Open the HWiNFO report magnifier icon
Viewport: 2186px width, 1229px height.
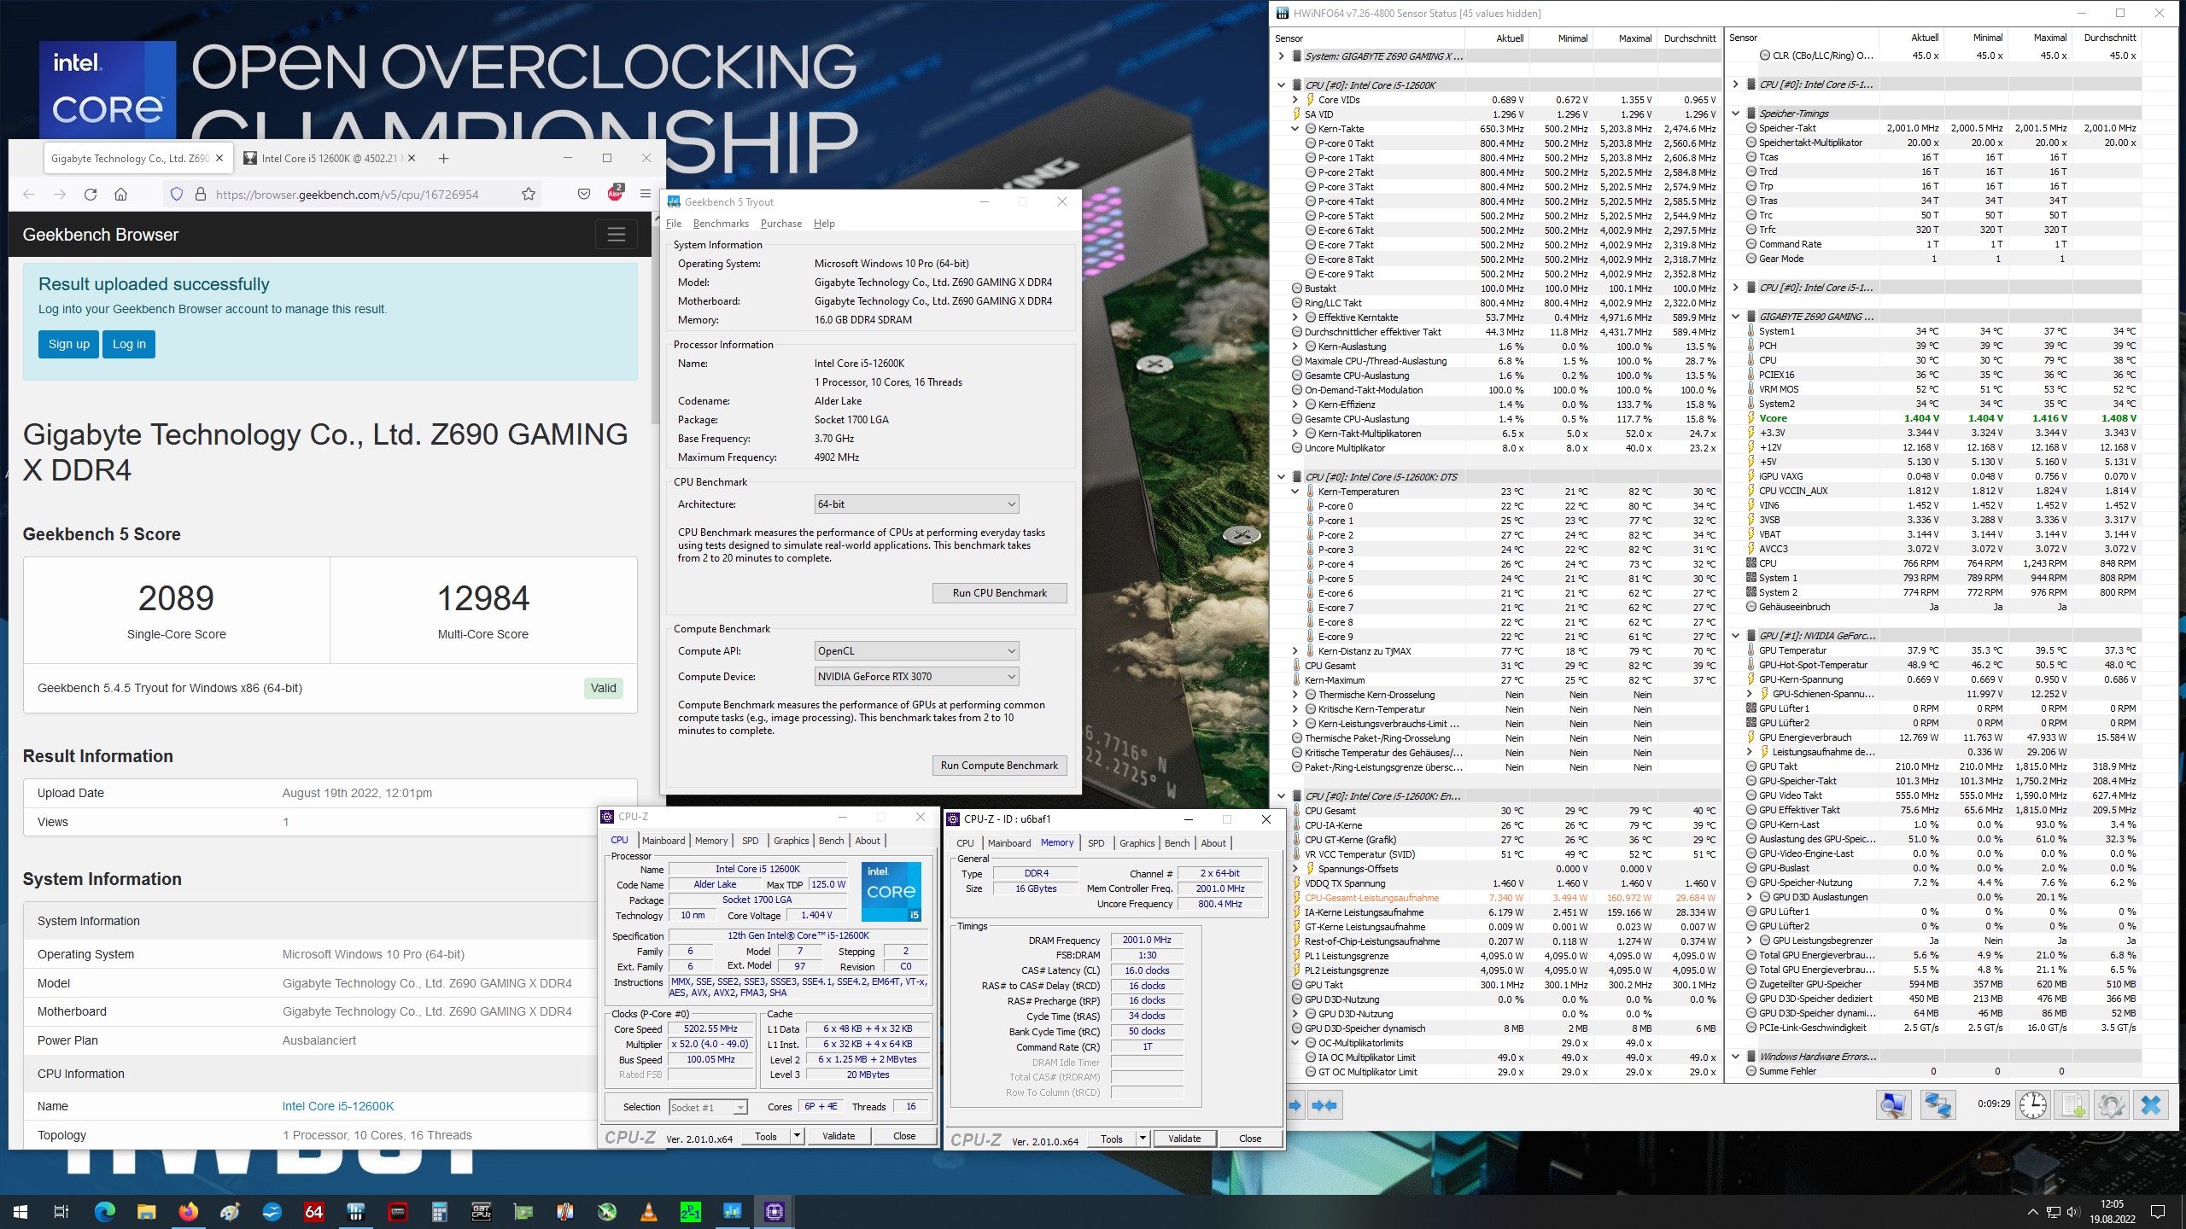coord(1894,1104)
